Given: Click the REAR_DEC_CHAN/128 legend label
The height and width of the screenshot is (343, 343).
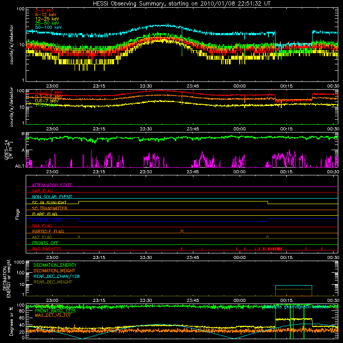Looking at the screenshot, I should click(57, 276).
